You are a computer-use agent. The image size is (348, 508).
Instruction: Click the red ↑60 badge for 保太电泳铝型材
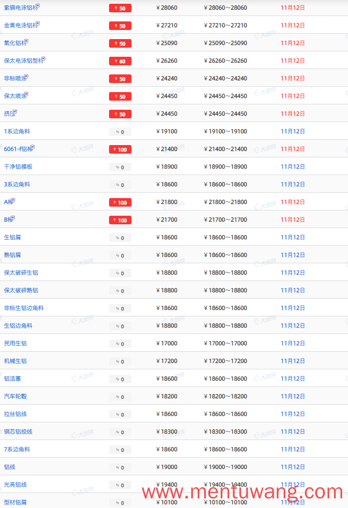120,61
